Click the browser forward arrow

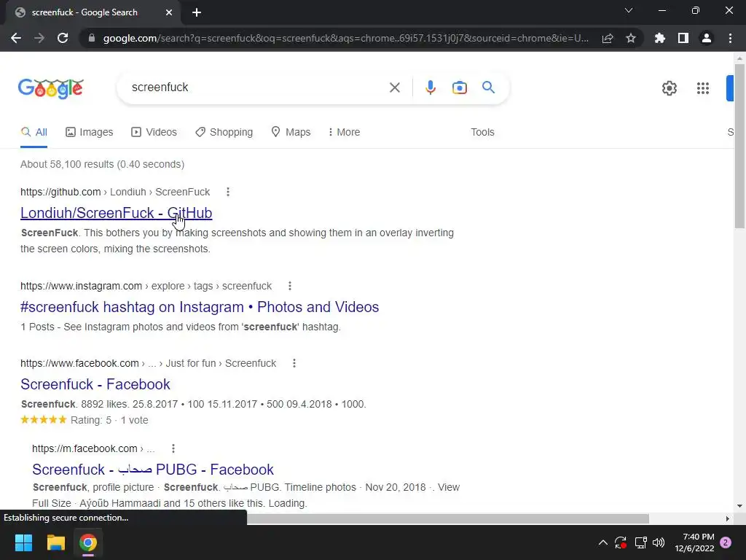click(x=39, y=38)
